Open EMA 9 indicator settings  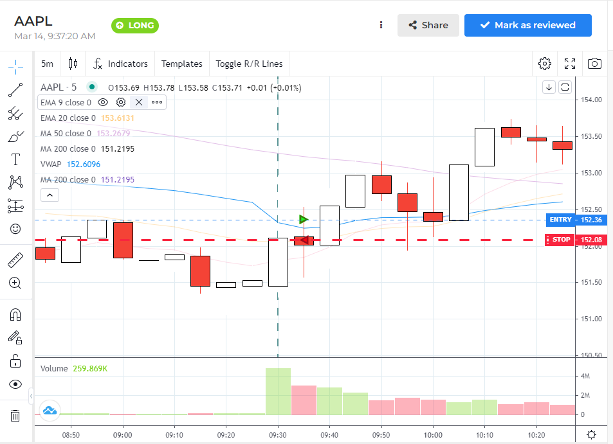(x=121, y=102)
